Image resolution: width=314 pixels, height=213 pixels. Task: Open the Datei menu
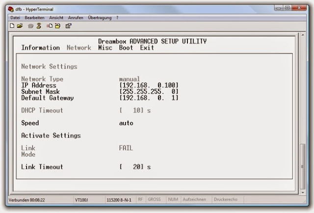click(15, 18)
